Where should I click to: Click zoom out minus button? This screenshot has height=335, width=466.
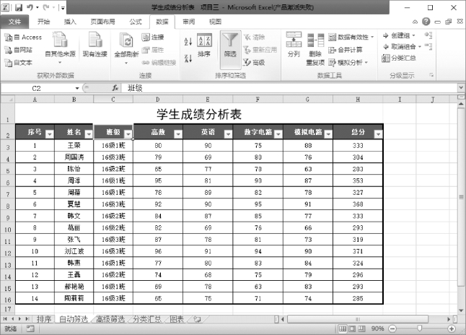392,329
